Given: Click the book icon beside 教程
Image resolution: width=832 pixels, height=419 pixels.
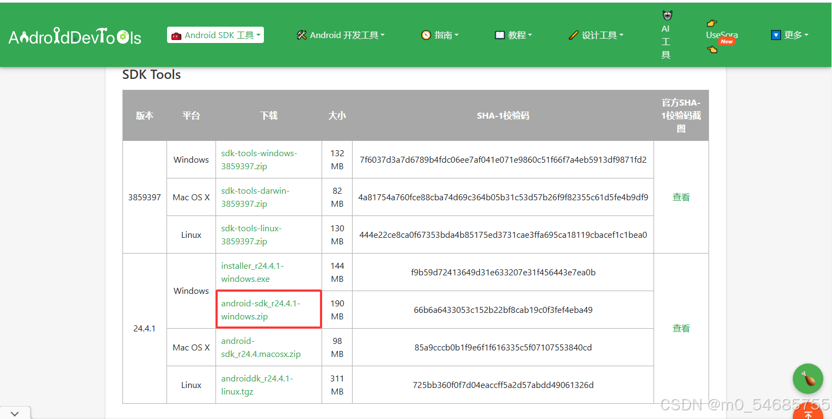Looking at the screenshot, I should pos(500,35).
